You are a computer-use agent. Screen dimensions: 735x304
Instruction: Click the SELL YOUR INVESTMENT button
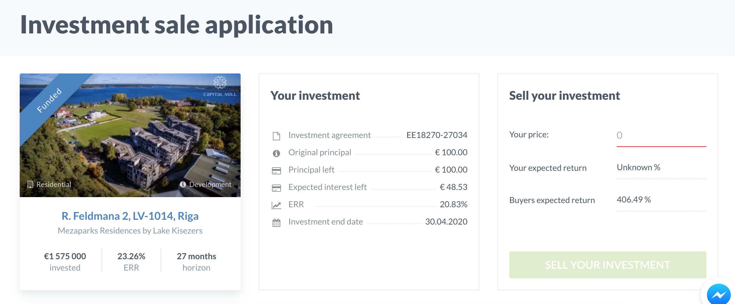pyautogui.click(x=608, y=265)
